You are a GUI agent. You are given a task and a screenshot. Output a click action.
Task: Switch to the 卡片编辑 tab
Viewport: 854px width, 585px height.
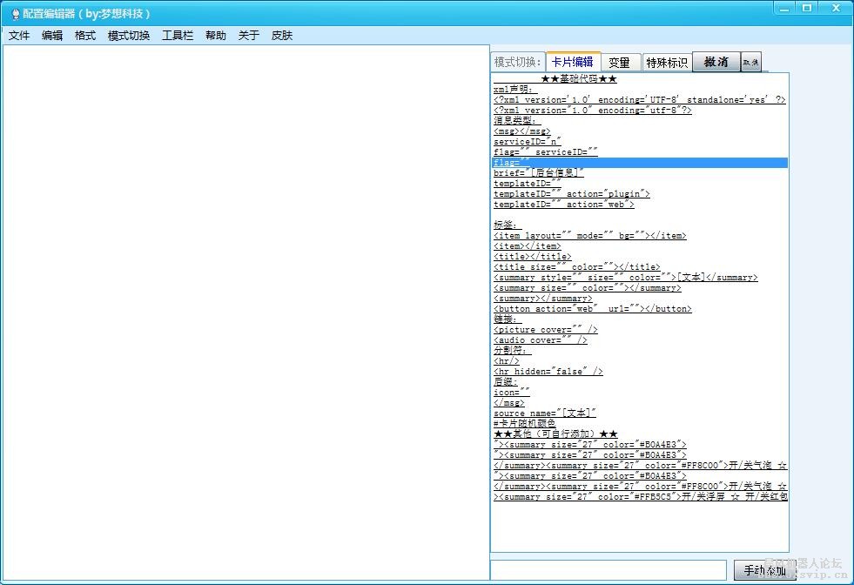572,62
